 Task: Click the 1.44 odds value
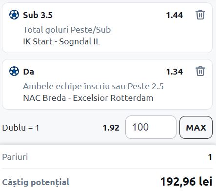(175, 15)
